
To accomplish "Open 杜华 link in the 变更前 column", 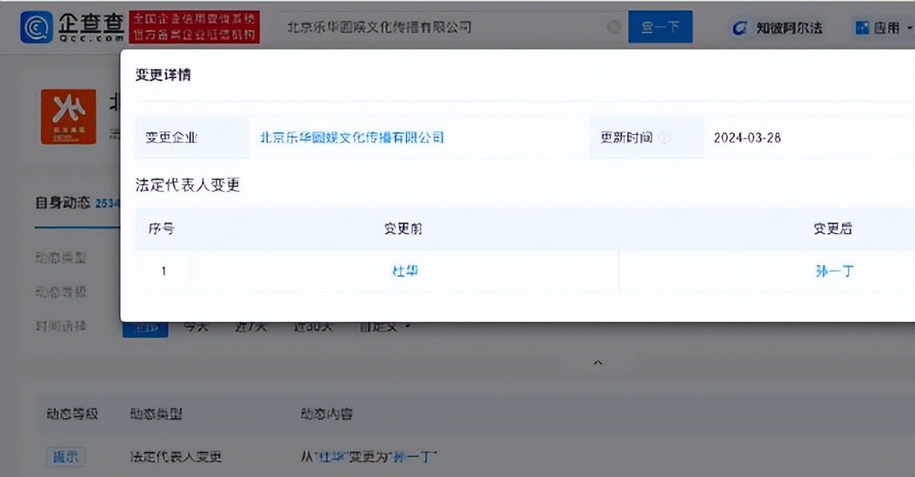I will 405,271.
